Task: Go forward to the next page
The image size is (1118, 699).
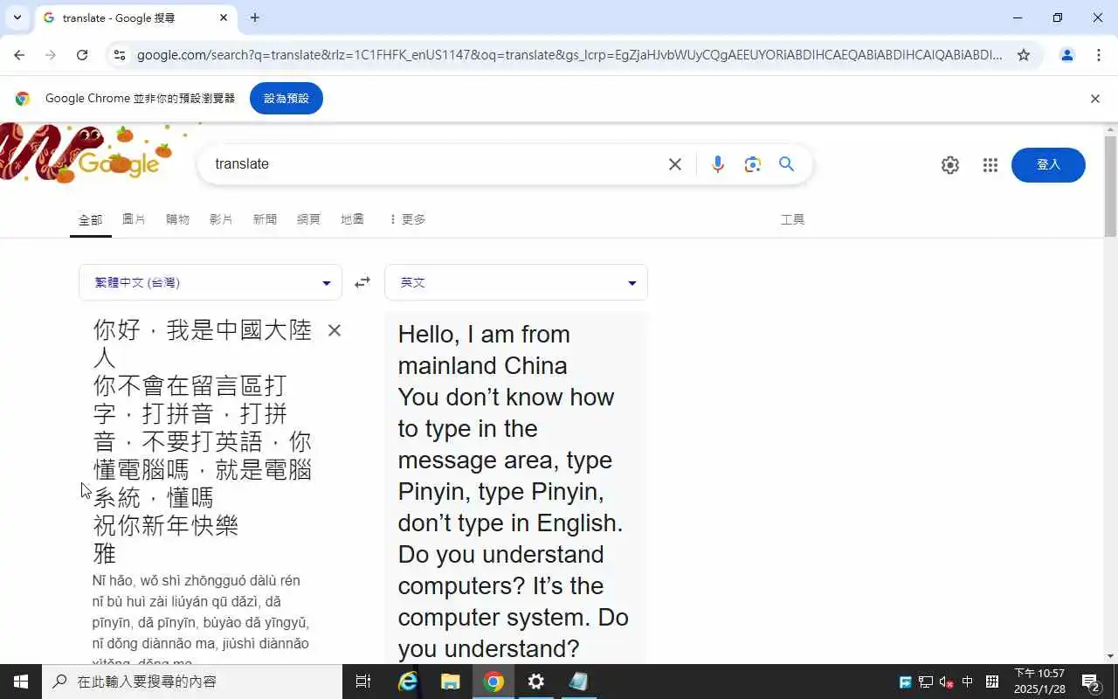Action: point(51,55)
